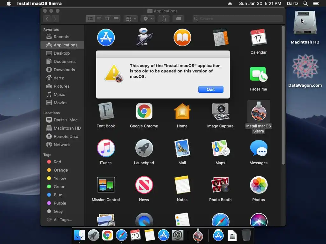Screen dimensions: 326x244
Task: Open the Calendar app in Finder window
Action: pos(259,37)
